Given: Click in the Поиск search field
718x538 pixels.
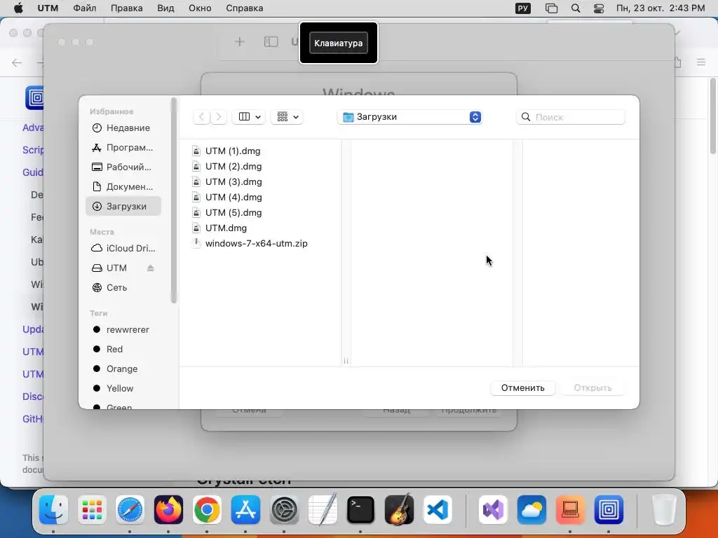Looking at the screenshot, I should tap(571, 117).
